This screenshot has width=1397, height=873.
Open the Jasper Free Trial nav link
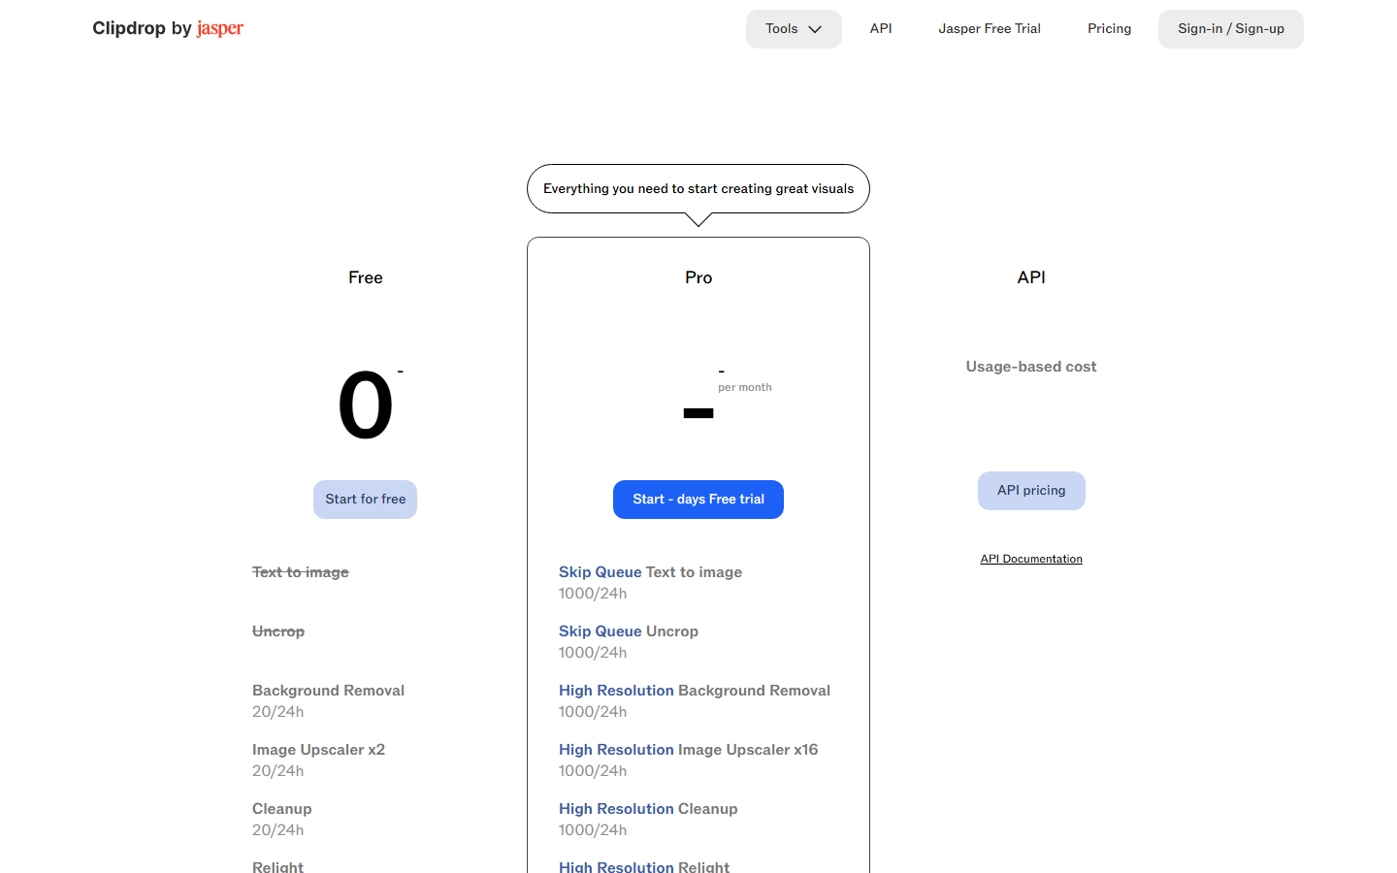pyautogui.click(x=990, y=29)
